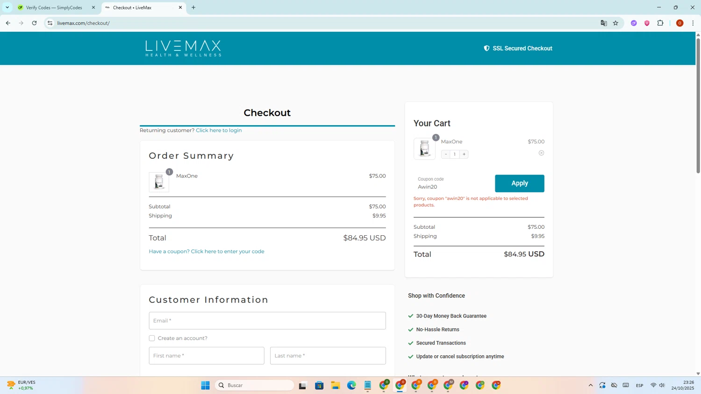Bookmark this page with the star
701x394 pixels.
(615, 23)
